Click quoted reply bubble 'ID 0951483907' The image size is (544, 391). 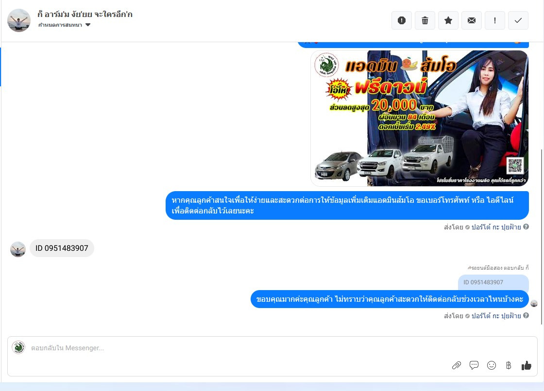pyautogui.click(x=493, y=282)
